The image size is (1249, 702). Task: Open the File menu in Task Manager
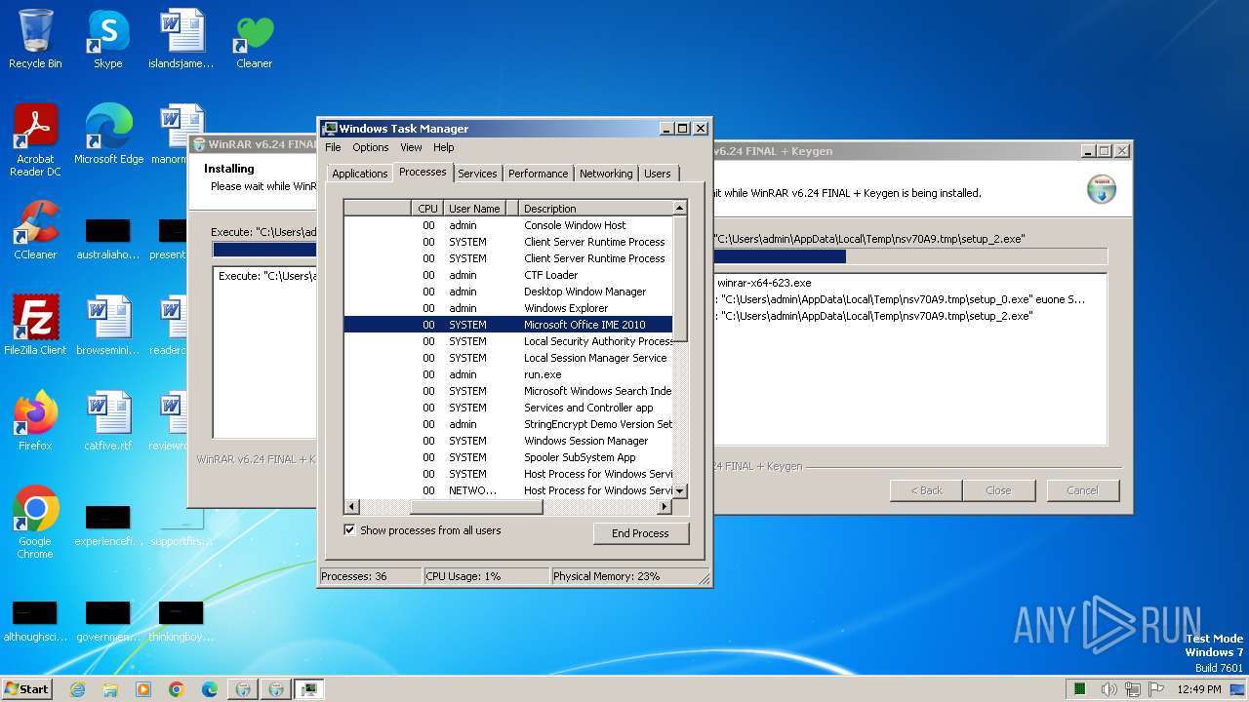(333, 147)
